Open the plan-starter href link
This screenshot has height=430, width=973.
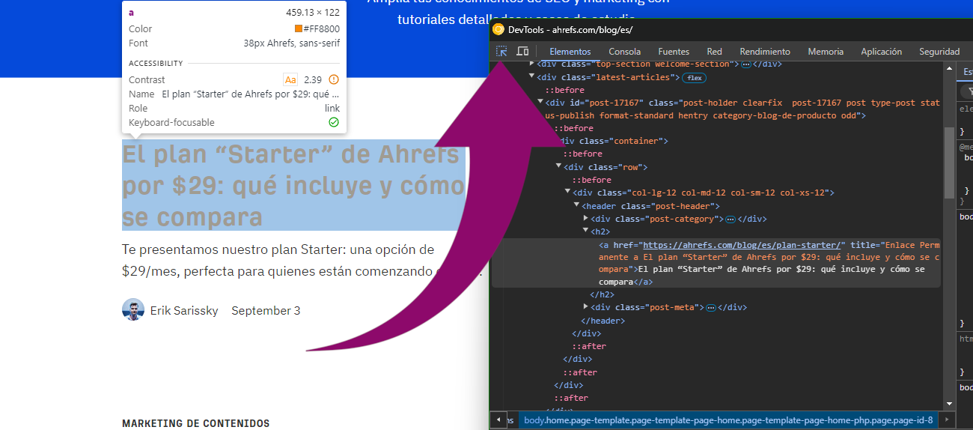[x=743, y=245]
